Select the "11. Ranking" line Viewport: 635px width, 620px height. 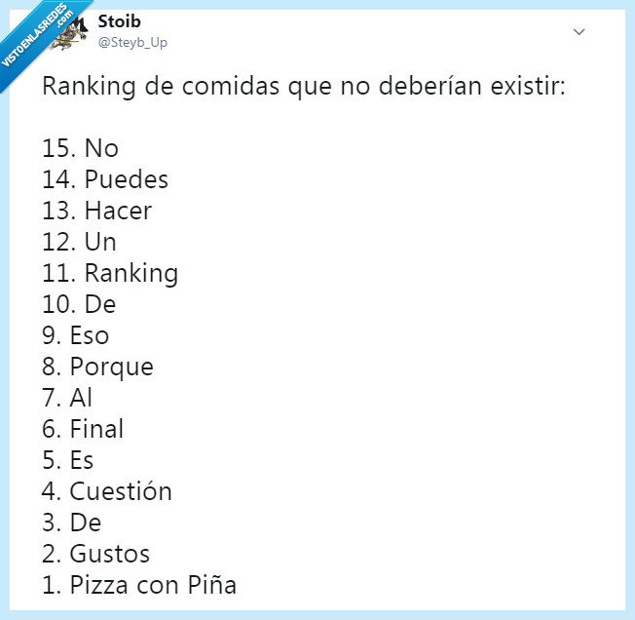[110, 273]
